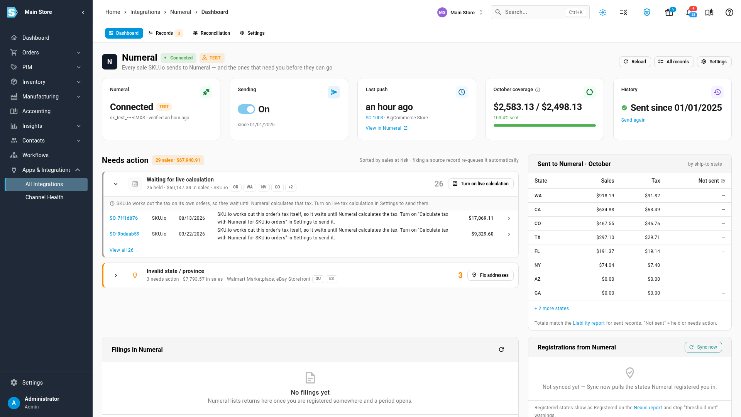Collapse the sidebar with the arrow
The image size is (741, 417).
[x=83, y=12]
